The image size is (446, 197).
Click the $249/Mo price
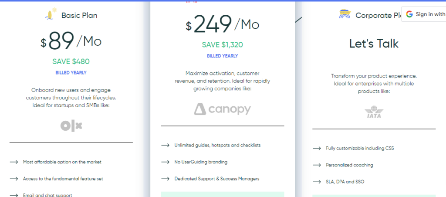click(x=222, y=25)
